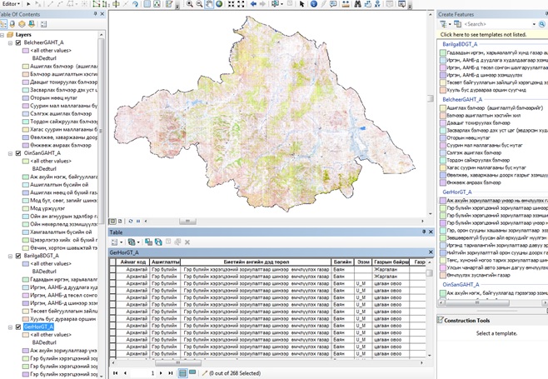Image resolution: width=548 pixels, height=379 pixels.
Task: Pin the Table Of Contents panel
Action: [95, 14]
